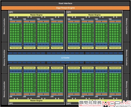131x107 pixels.
Task: Click first SM label in lower-left GPC
Action: point(11,97)
